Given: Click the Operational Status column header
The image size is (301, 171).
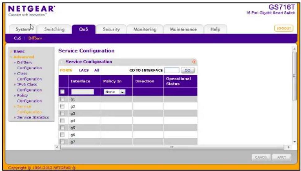Looking at the screenshot, I should coord(178,81).
